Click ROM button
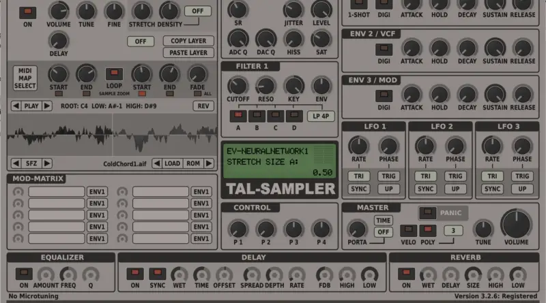 pyautogui.click(x=193, y=163)
